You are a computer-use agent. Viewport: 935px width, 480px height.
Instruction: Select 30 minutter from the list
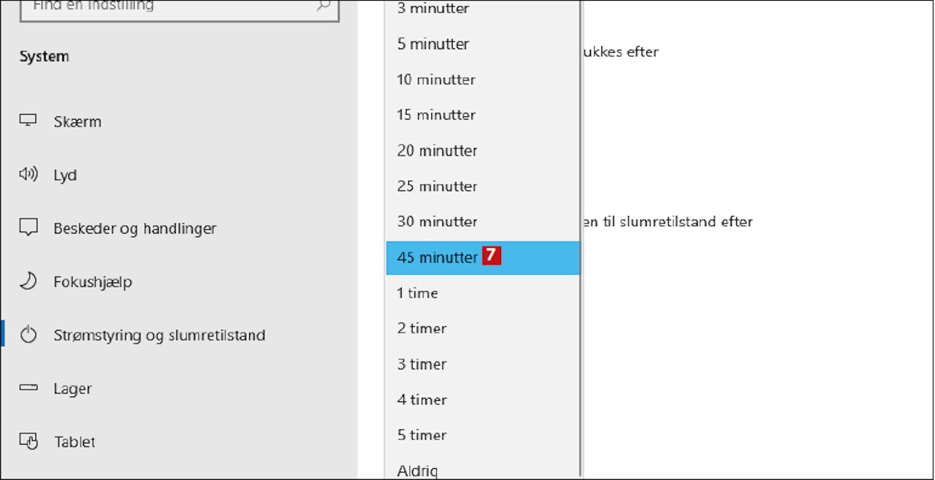pos(483,222)
